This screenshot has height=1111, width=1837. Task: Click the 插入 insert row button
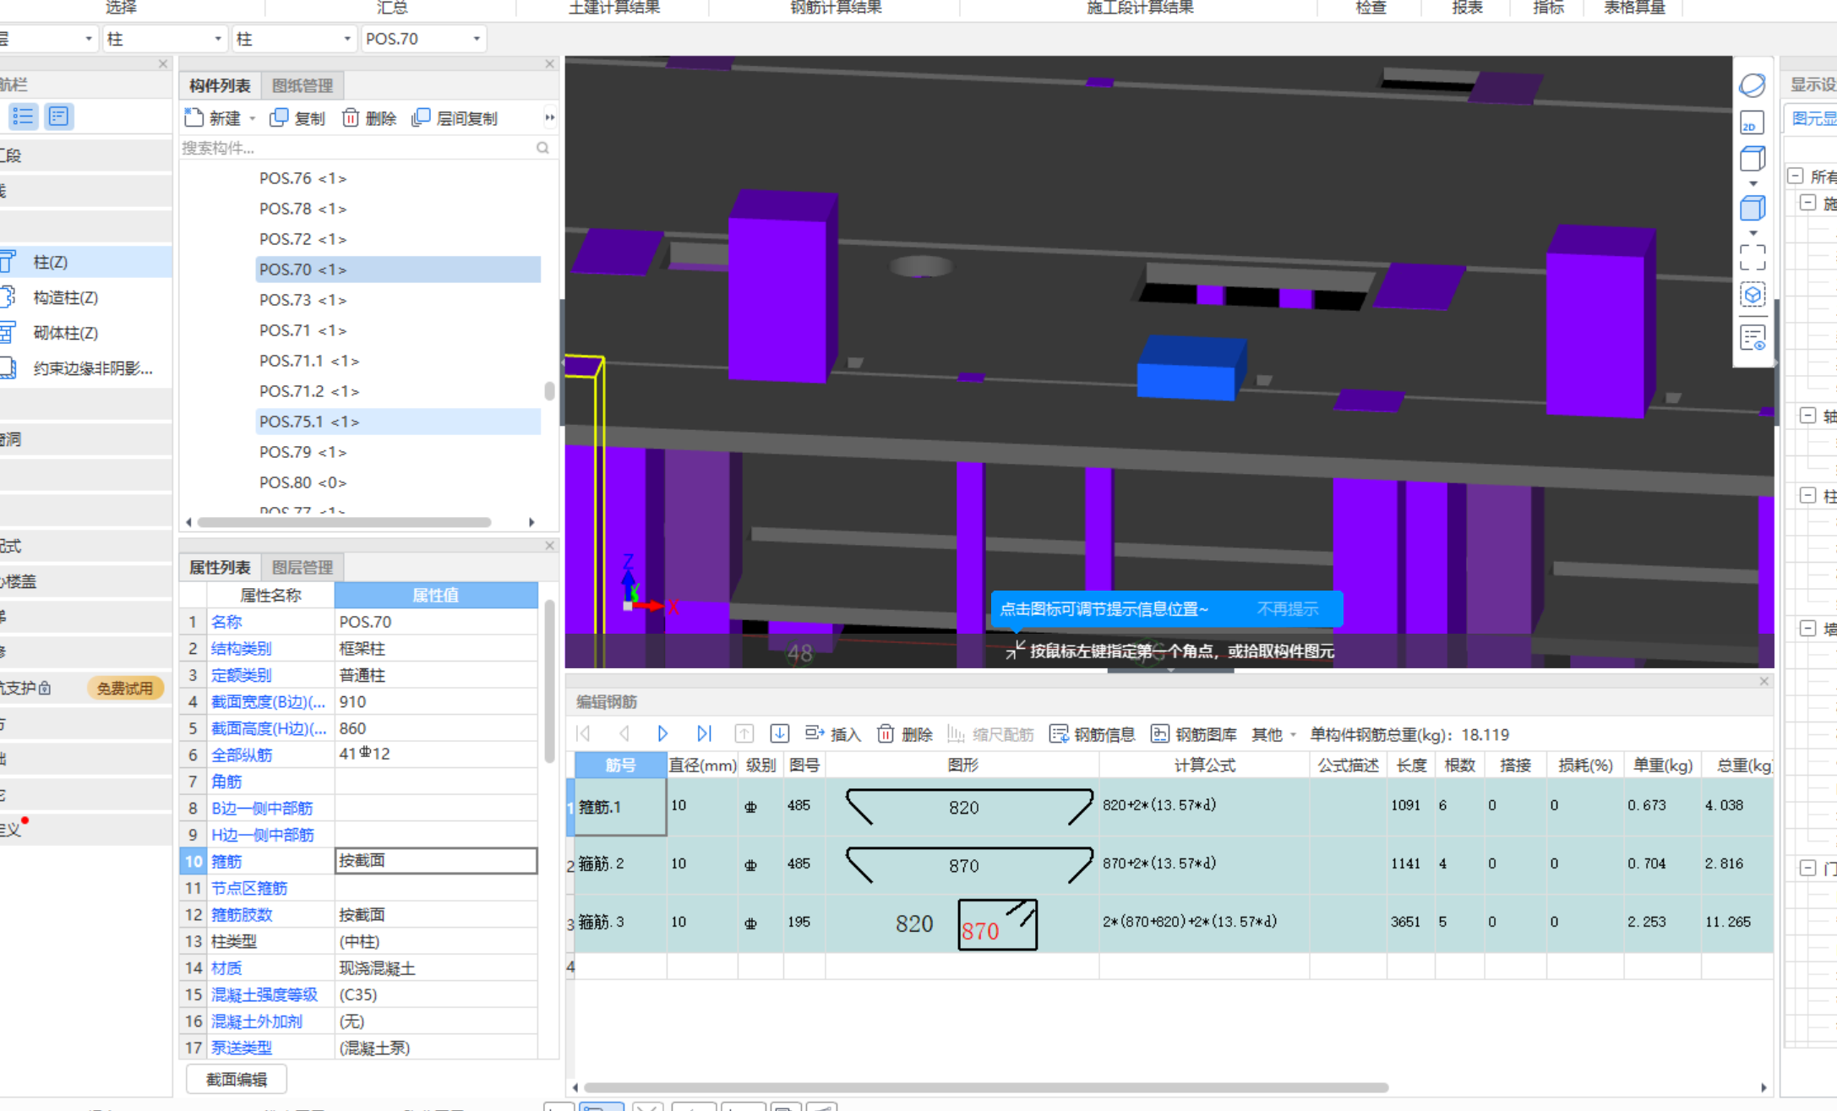[832, 734]
